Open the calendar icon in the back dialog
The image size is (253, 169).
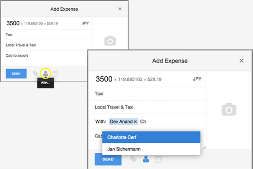(55, 74)
